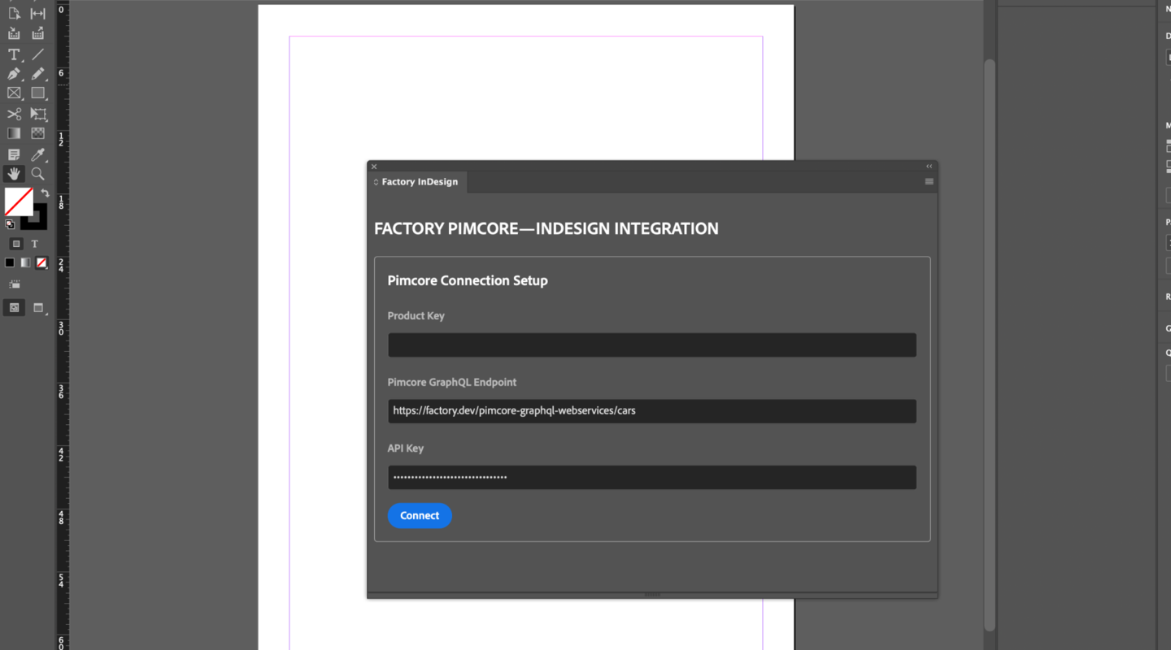The image size is (1171, 650).
Task: Select the Content Placer tool
Action: [38, 34]
